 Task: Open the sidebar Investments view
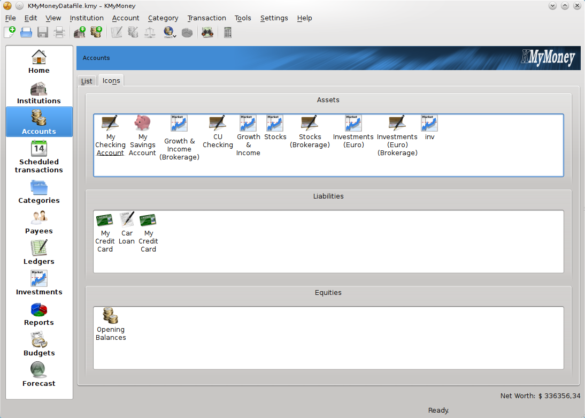point(39,284)
